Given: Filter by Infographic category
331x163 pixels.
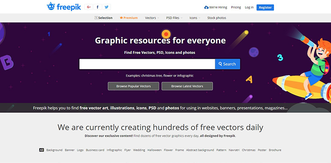Looking at the screenshot, I should 114,150.
